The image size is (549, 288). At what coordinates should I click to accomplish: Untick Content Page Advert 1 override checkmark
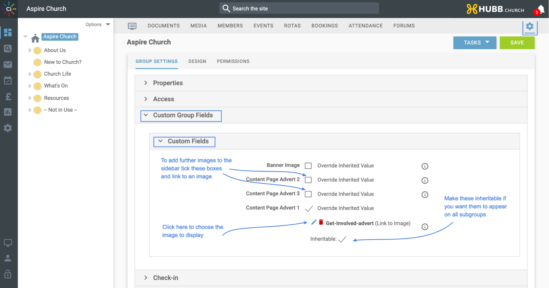point(309,208)
